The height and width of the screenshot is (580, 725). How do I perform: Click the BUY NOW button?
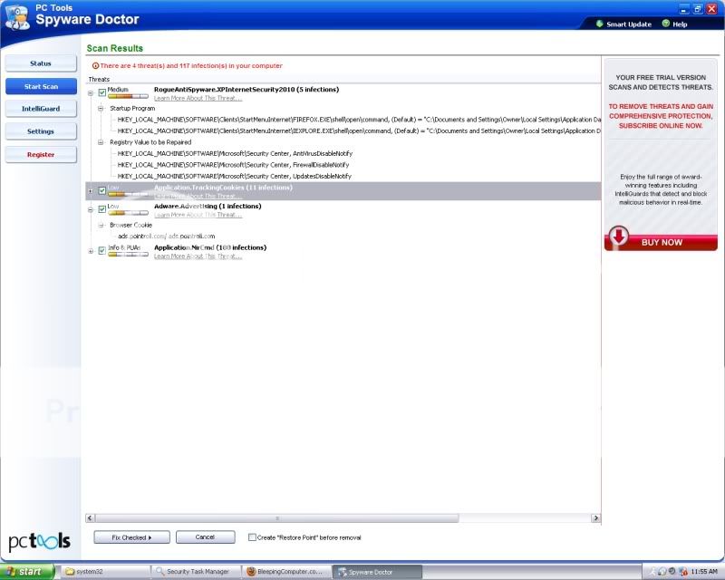coord(661,242)
